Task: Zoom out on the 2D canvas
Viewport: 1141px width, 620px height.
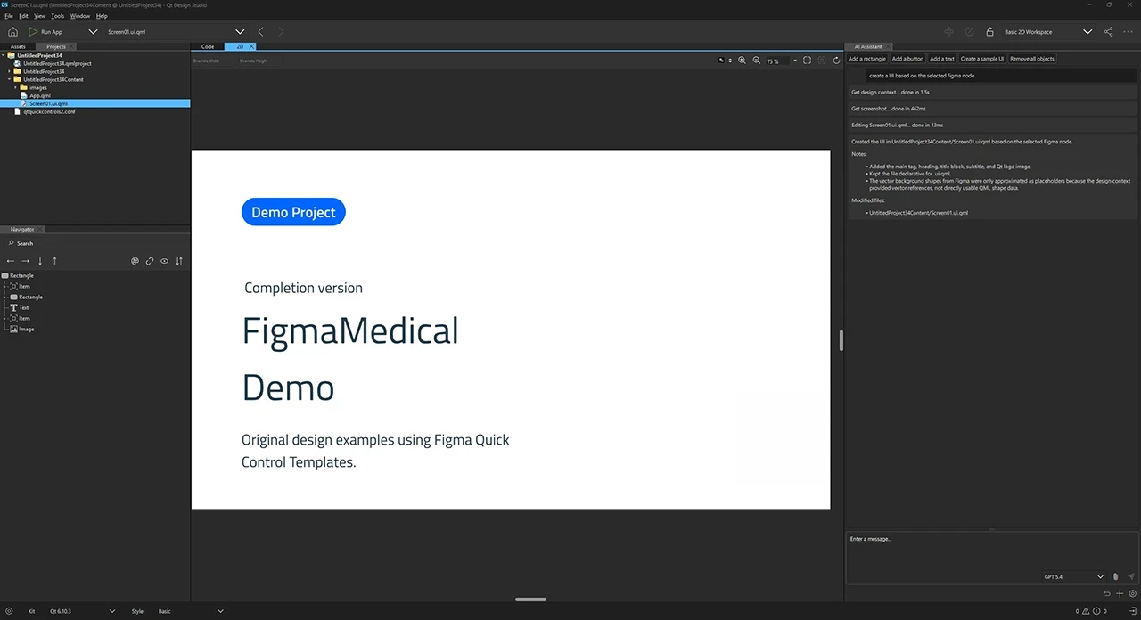Action: pyautogui.click(x=757, y=61)
